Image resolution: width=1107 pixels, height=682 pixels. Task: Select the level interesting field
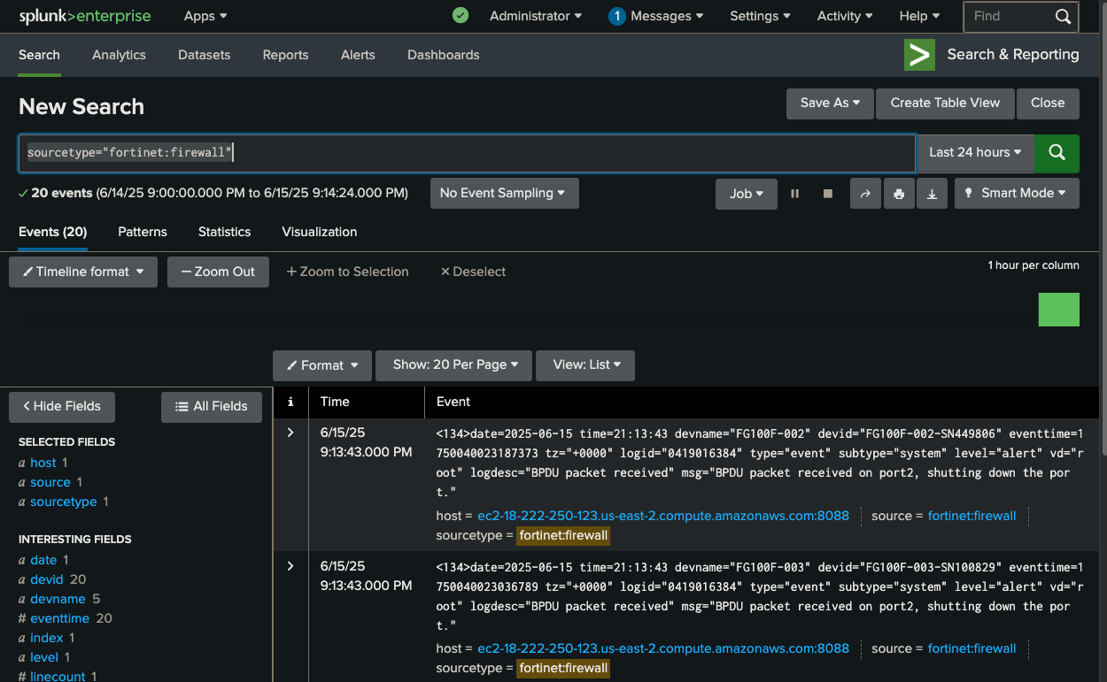[x=44, y=657]
